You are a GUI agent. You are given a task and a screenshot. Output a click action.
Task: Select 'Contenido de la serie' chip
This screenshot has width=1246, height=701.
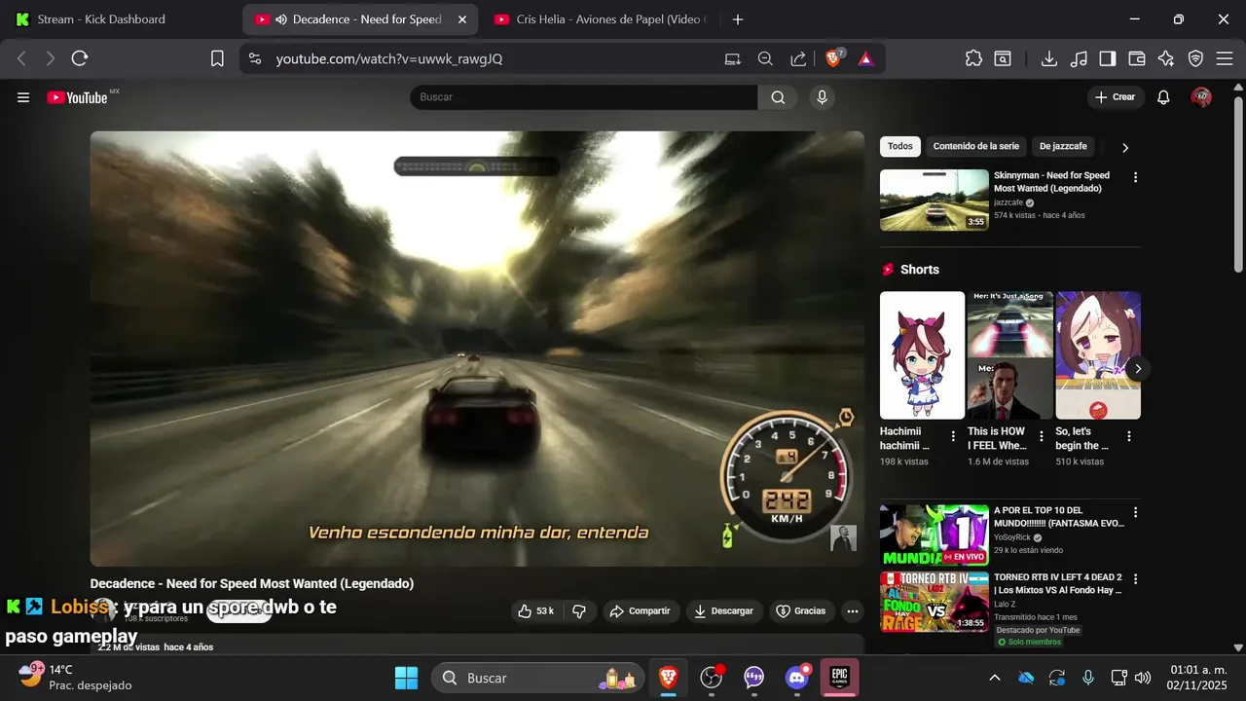point(975,147)
